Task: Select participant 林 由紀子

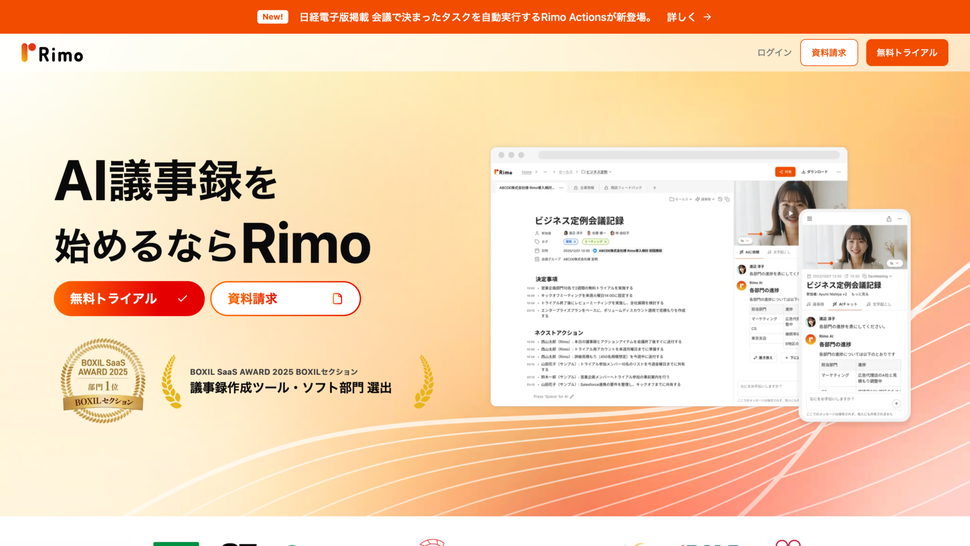Action: [619, 233]
